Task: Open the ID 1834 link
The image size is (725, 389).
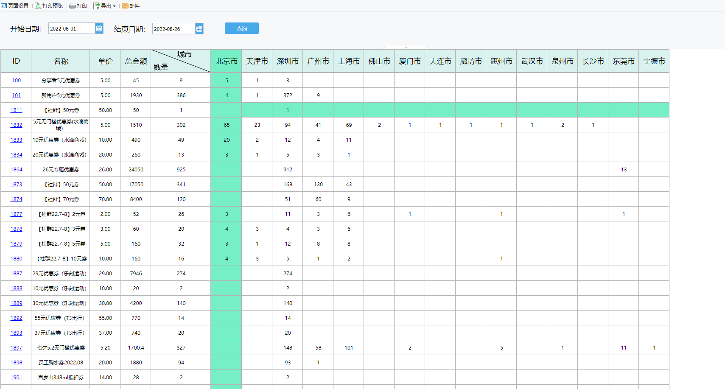Action: [16, 155]
